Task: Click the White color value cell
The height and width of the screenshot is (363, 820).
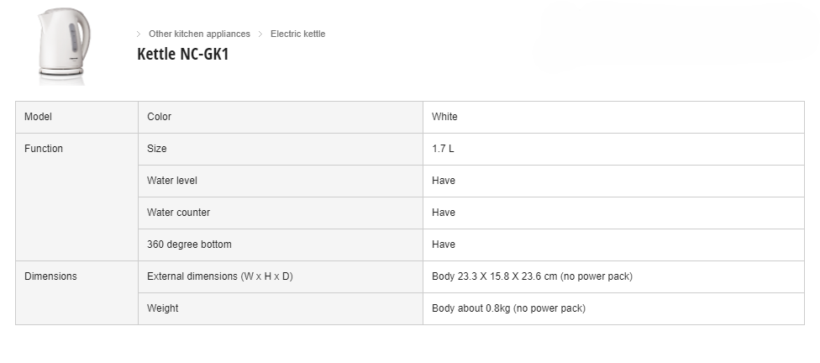Action: [613, 117]
